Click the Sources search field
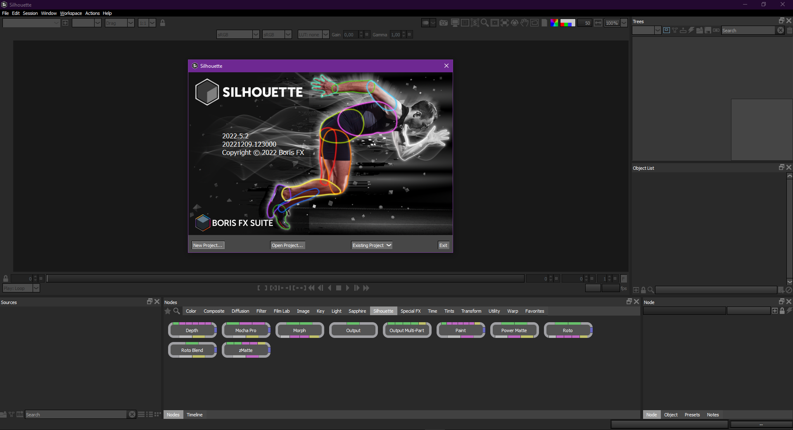Screen dimensions: 793x430 click(76, 415)
